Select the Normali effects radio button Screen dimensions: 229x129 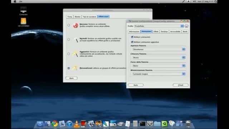click(x=69, y=39)
